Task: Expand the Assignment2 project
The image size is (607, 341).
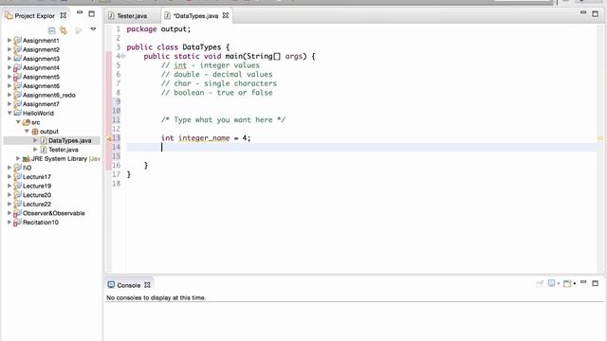Action: (x=9, y=49)
